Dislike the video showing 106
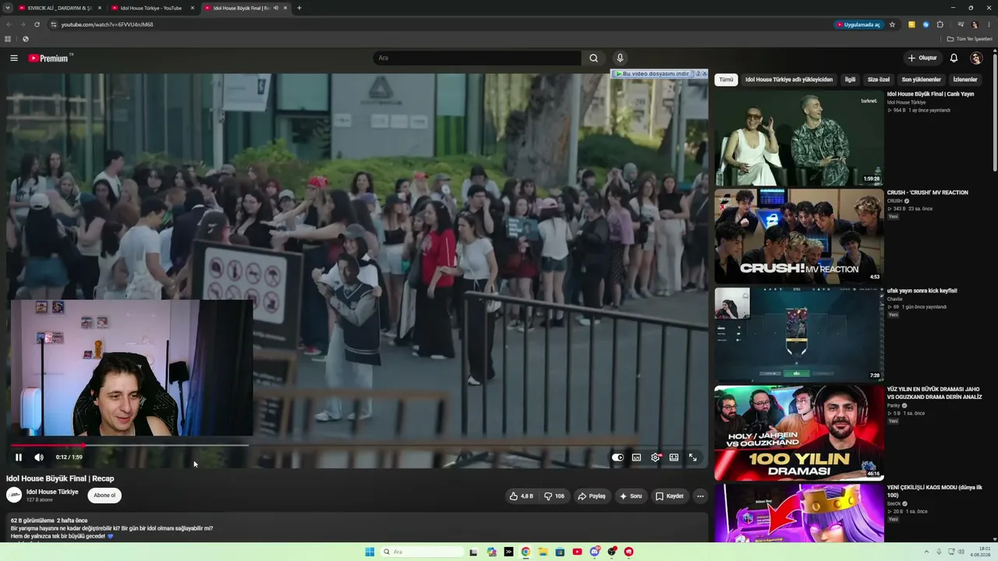The image size is (998, 561). click(x=554, y=496)
